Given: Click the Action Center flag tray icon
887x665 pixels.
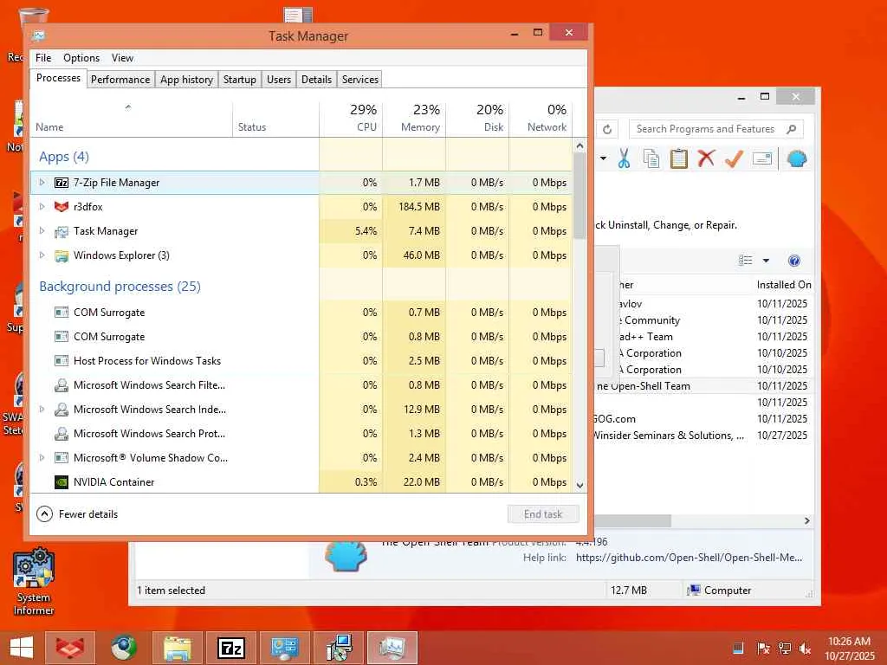Looking at the screenshot, I should [763, 649].
